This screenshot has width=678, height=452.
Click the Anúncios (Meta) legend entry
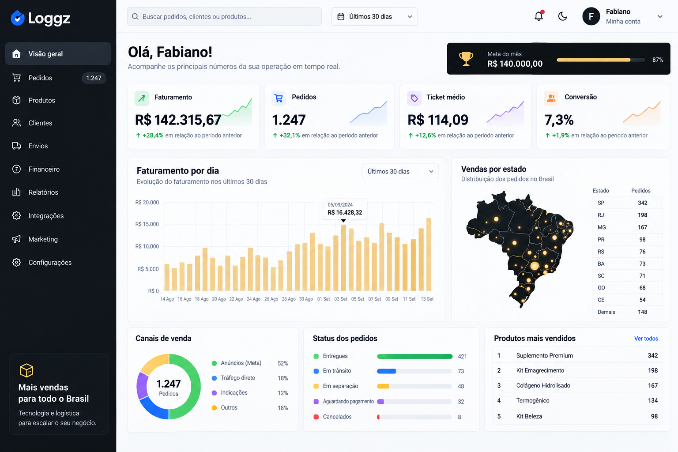[x=250, y=363]
